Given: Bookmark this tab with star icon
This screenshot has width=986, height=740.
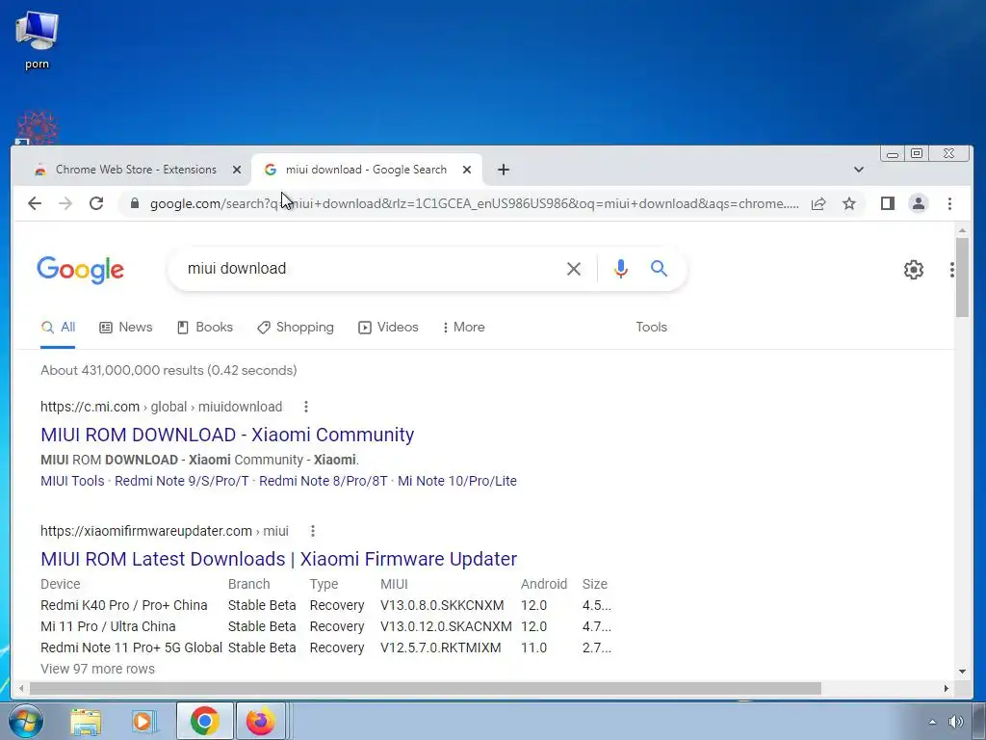Looking at the screenshot, I should (849, 203).
